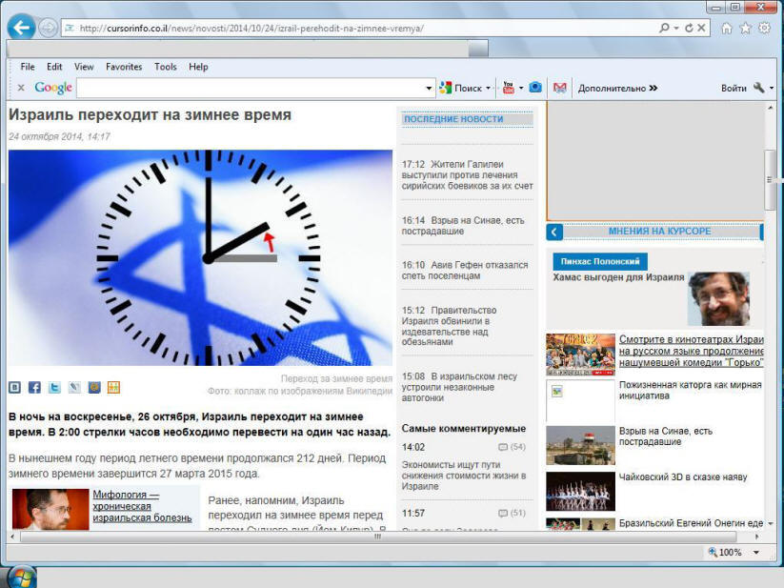Click the Google logo on the toolbar

point(53,88)
